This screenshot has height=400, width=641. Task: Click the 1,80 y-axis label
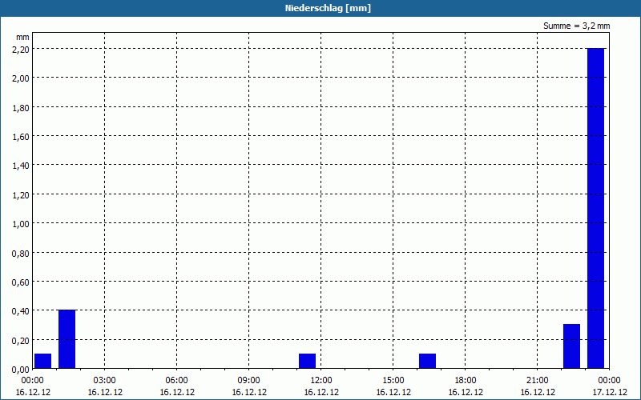click(21, 107)
